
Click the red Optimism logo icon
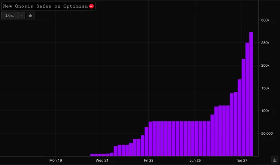91,6
